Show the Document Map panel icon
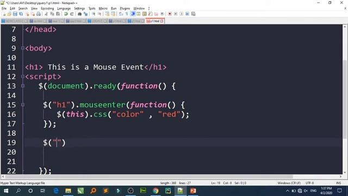This screenshot has height=196, width=348. point(145,14)
